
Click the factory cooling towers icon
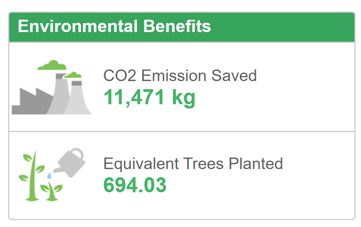[52, 87]
